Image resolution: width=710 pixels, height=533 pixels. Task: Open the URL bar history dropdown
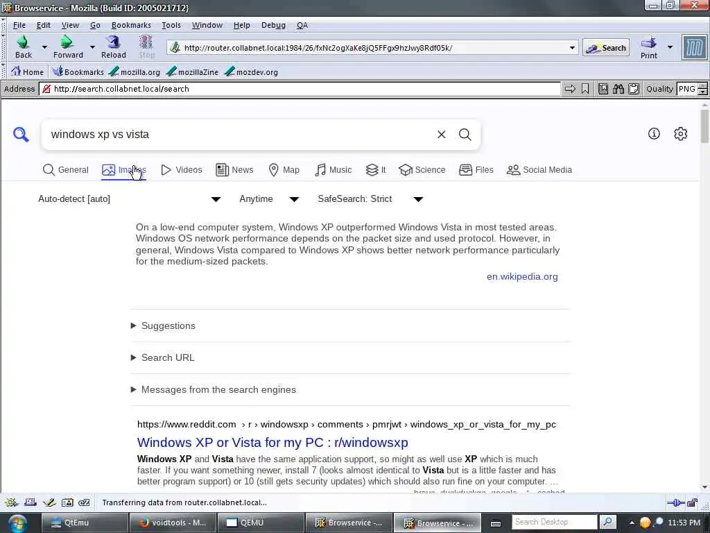pos(572,48)
